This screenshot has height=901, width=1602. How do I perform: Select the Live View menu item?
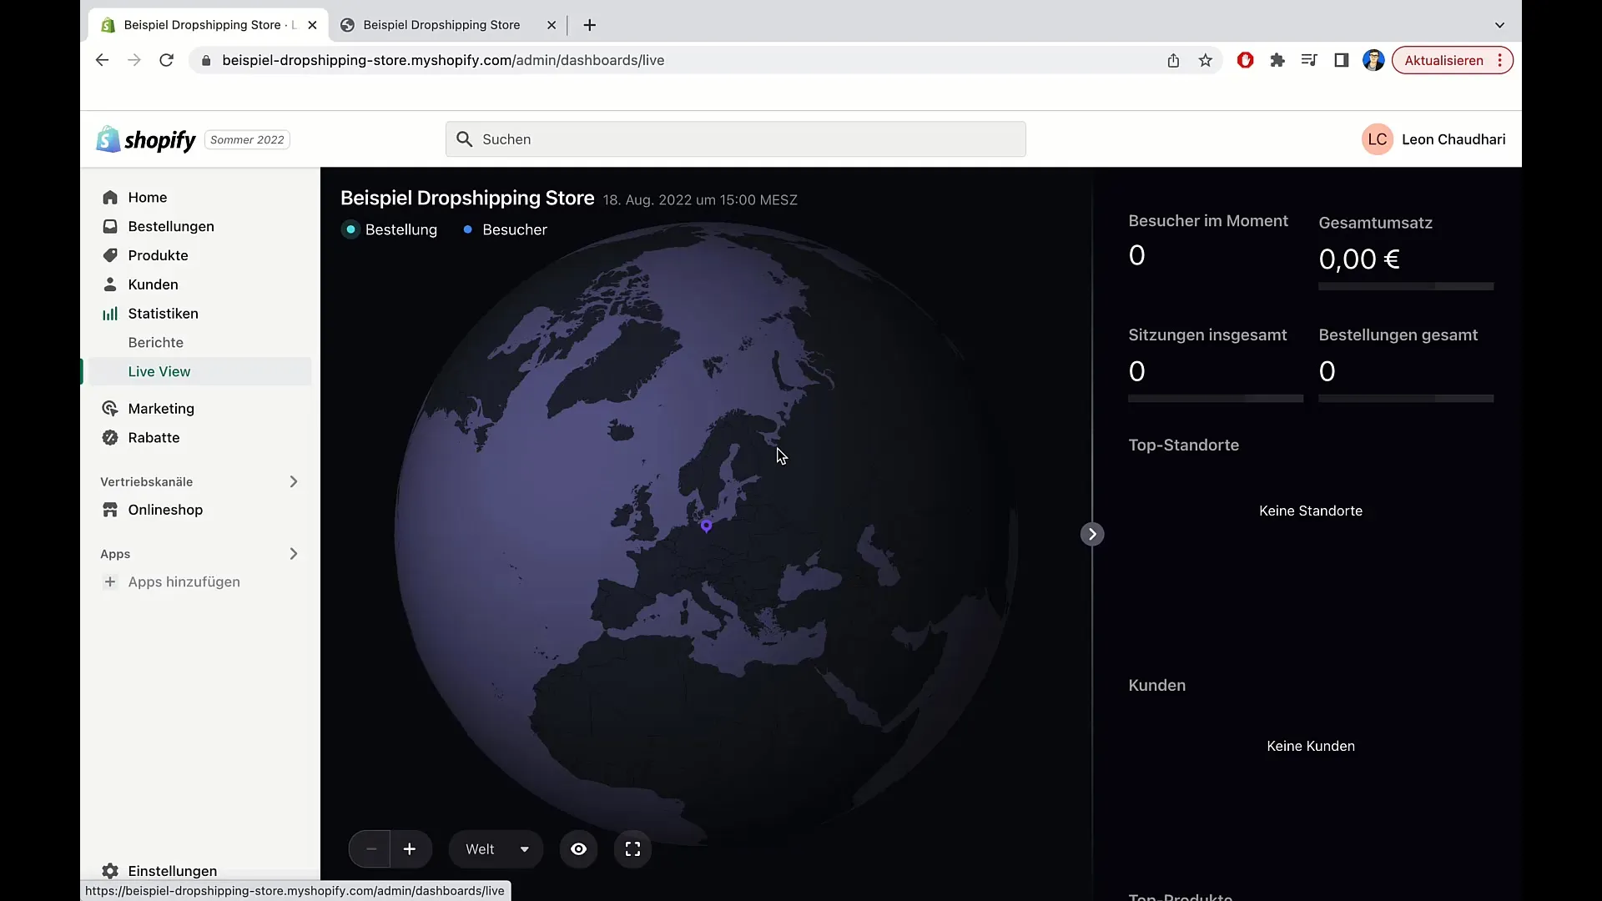[x=159, y=370]
